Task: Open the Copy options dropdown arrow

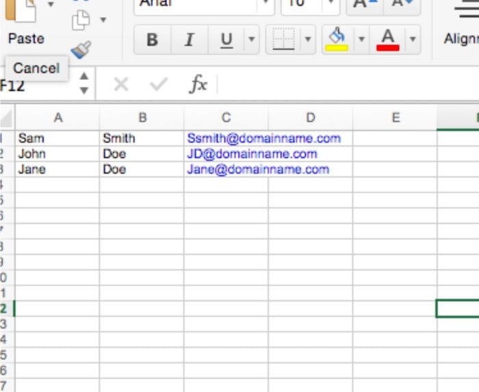Action: [103, 20]
